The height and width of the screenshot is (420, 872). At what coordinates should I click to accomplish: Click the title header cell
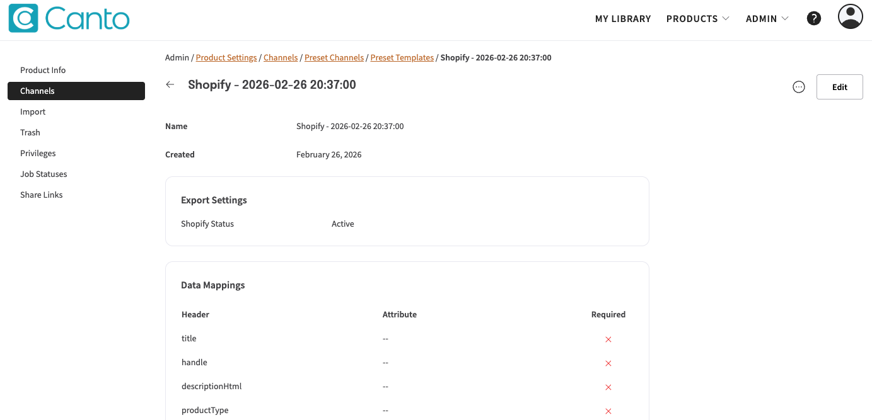(189, 338)
